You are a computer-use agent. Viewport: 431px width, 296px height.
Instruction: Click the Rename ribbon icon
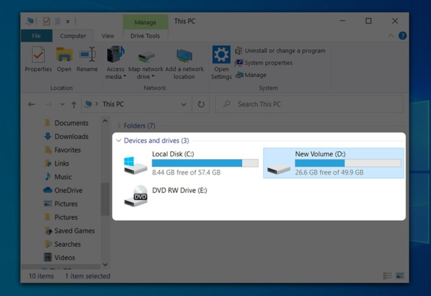tap(87, 55)
